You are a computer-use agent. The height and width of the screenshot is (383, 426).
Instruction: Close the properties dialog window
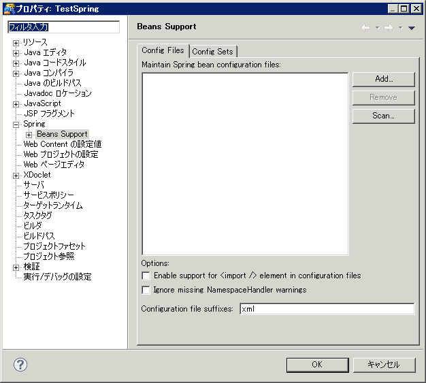pos(416,9)
